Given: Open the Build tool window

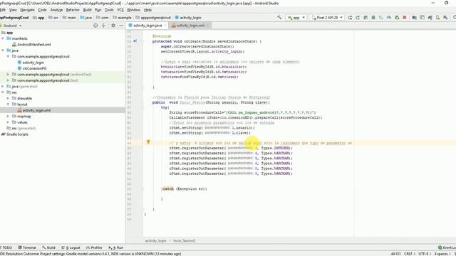Looking at the screenshot, I should point(48,247).
